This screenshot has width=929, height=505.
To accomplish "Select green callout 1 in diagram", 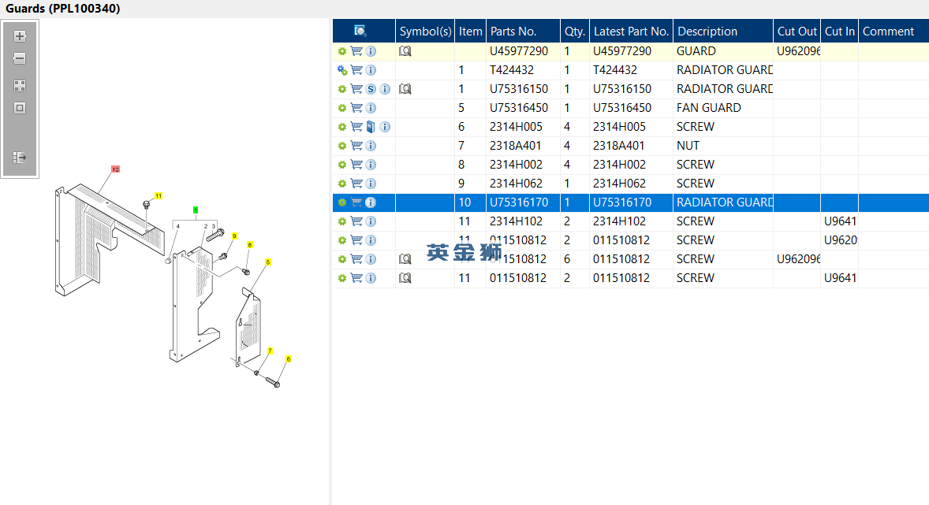I will click(196, 210).
